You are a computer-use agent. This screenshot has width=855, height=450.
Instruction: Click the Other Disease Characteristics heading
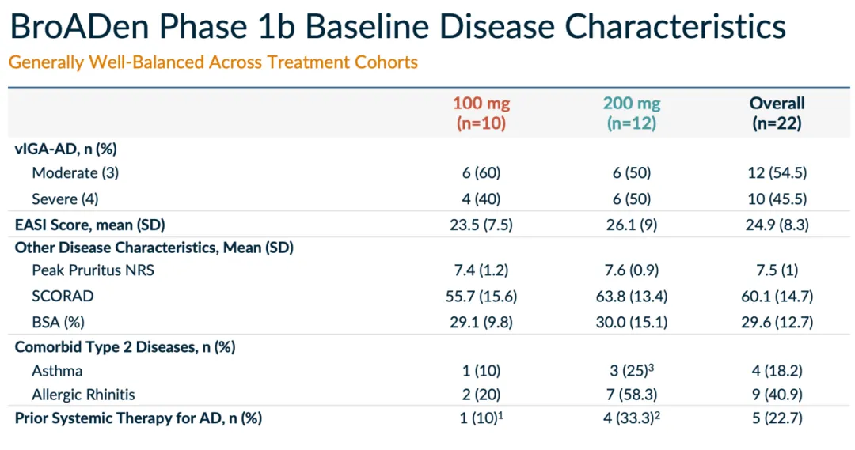coord(154,248)
